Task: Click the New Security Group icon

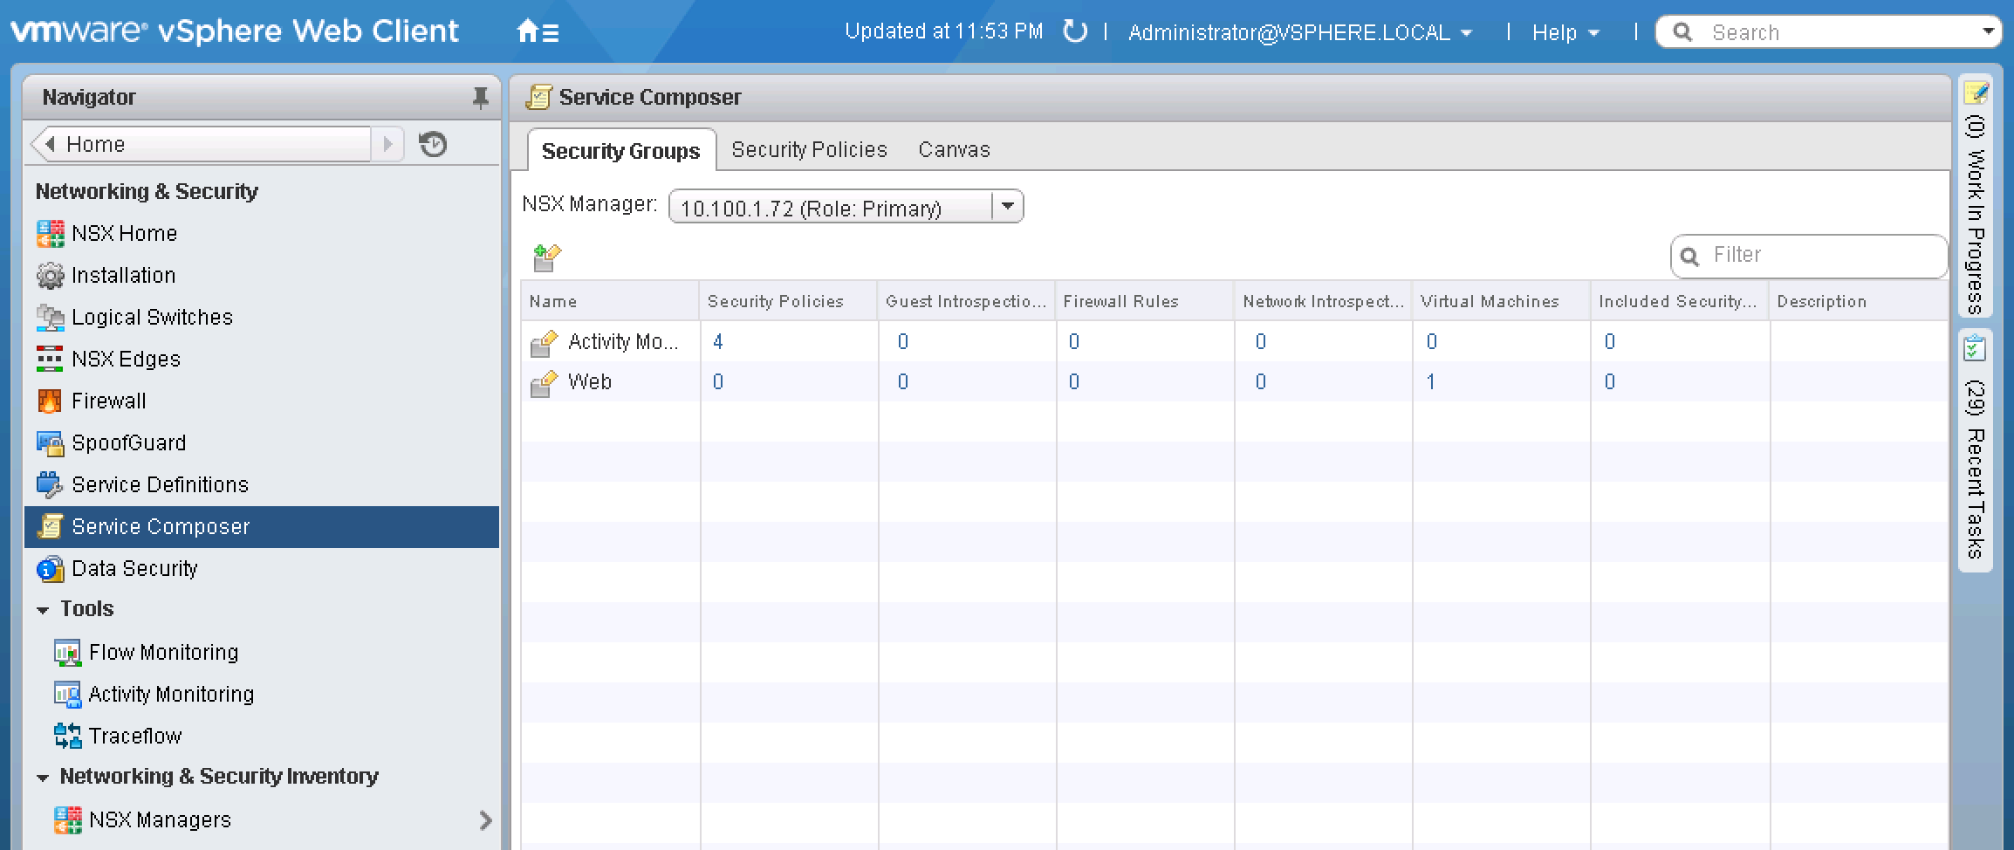Action: [x=546, y=257]
